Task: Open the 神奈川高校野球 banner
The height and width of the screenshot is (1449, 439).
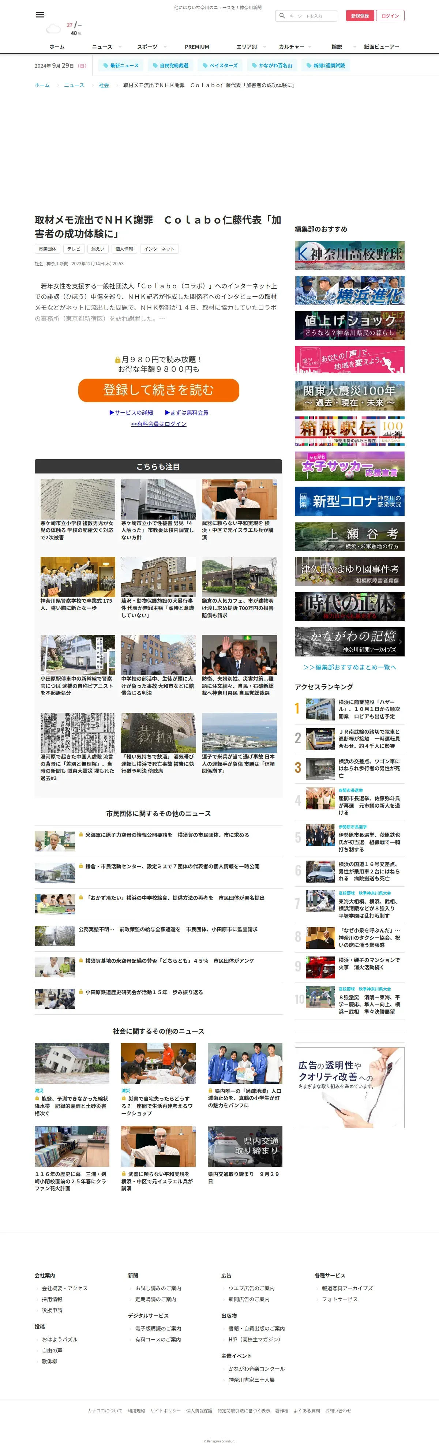Action: point(350,255)
